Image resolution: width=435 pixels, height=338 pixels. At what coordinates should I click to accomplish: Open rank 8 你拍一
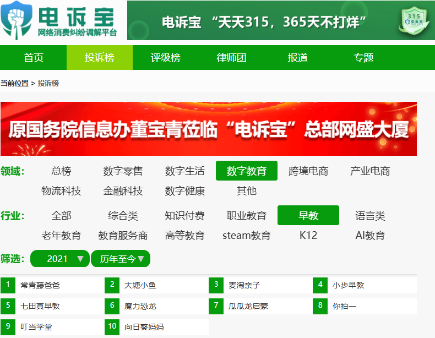pos(365,306)
